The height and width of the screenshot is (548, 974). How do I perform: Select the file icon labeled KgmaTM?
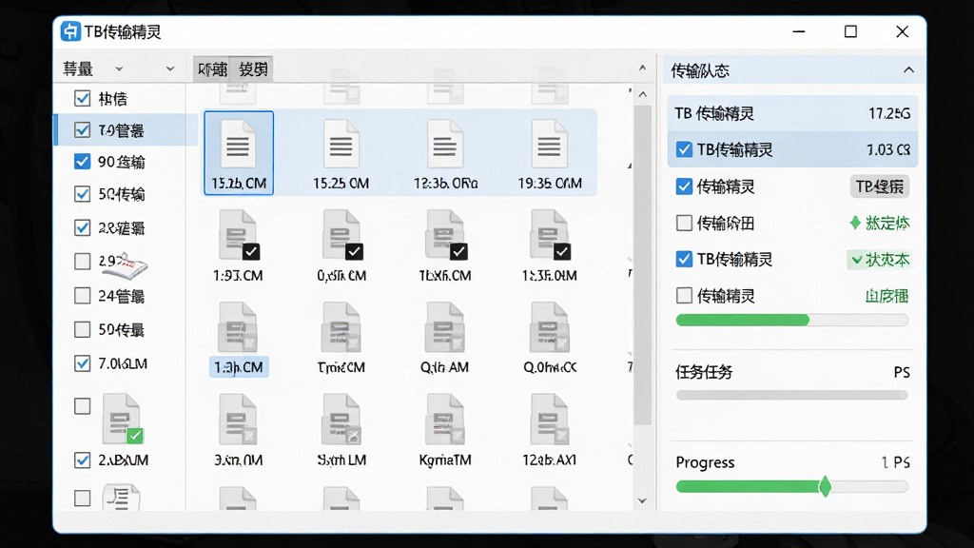click(x=445, y=420)
